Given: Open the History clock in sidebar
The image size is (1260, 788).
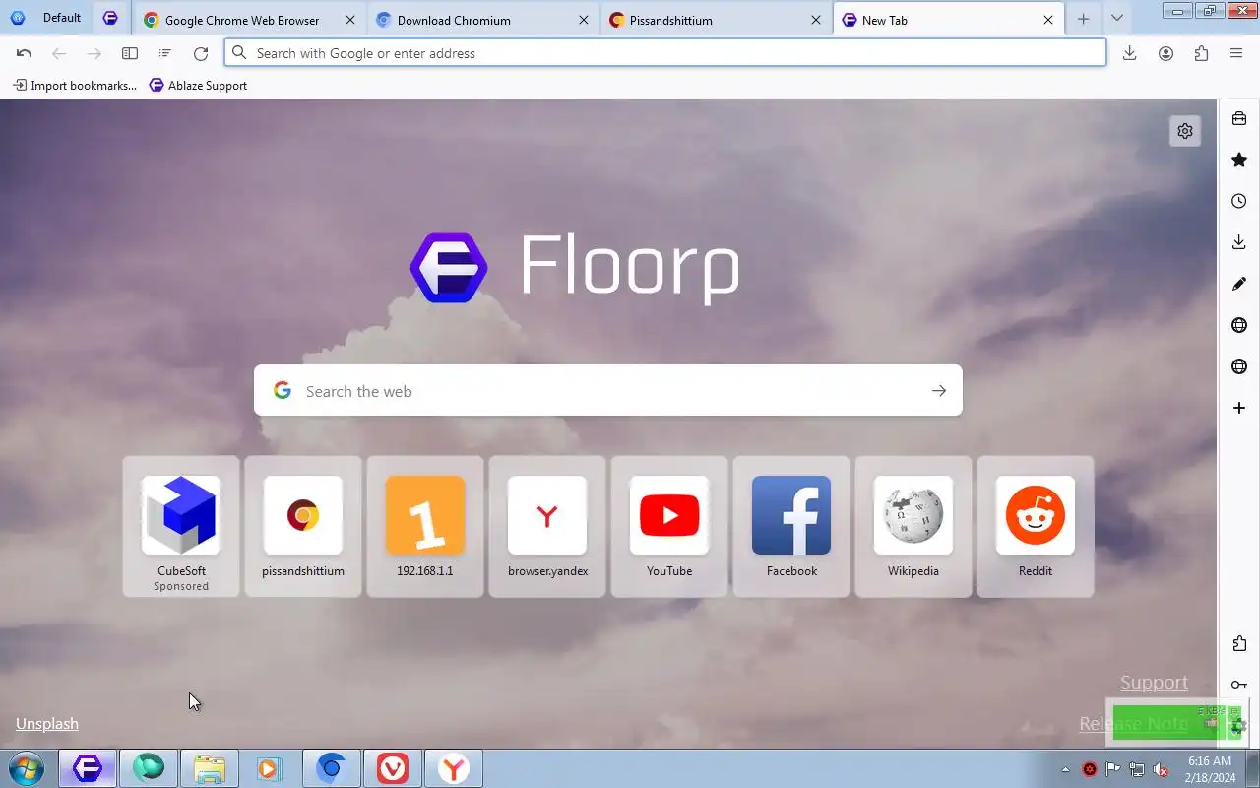Looking at the screenshot, I should (1239, 201).
